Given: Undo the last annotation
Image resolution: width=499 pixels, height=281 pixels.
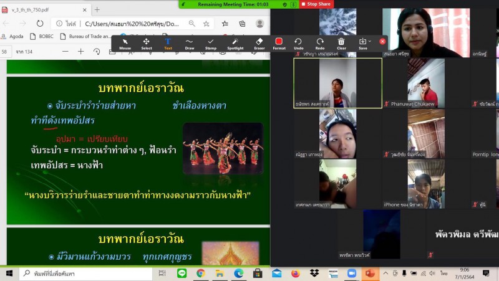Looking at the screenshot, I should point(299,43).
